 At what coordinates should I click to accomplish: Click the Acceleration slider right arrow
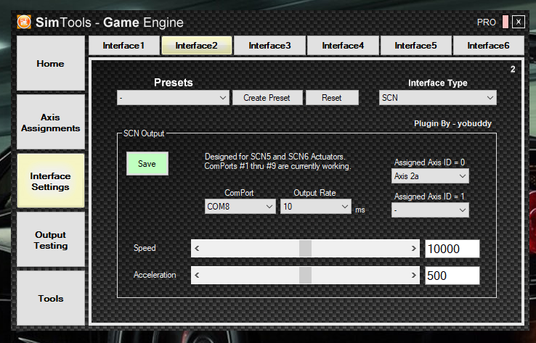pyautogui.click(x=414, y=275)
